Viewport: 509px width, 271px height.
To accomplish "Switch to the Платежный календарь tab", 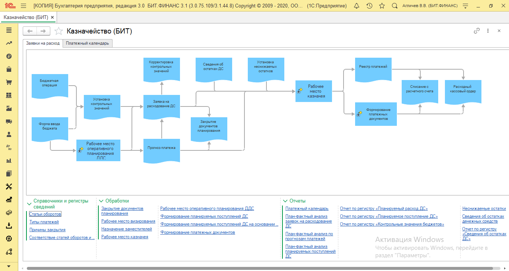I will (88, 43).
